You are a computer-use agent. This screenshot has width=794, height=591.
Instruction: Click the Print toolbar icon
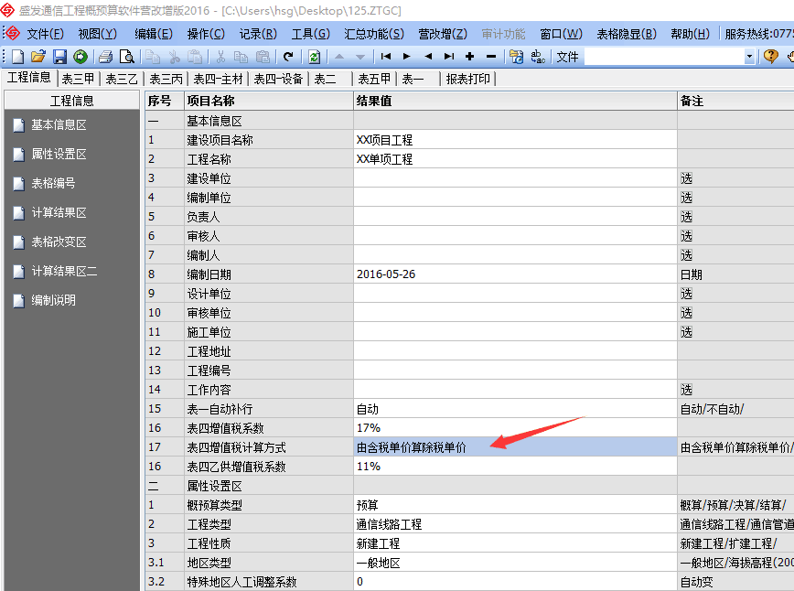click(x=106, y=57)
